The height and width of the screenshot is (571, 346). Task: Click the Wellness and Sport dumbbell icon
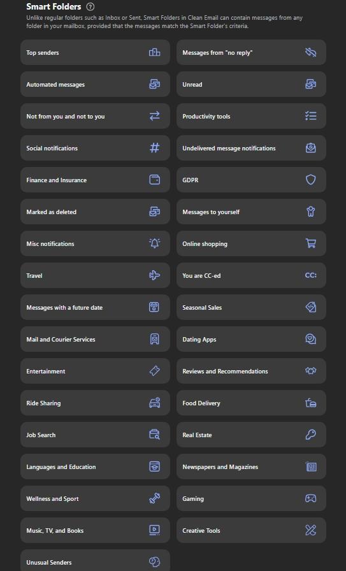[x=154, y=498]
